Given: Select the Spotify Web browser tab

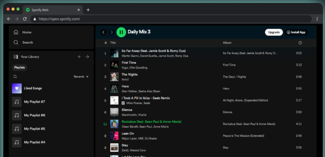Looking at the screenshot, I should (x=53, y=10).
